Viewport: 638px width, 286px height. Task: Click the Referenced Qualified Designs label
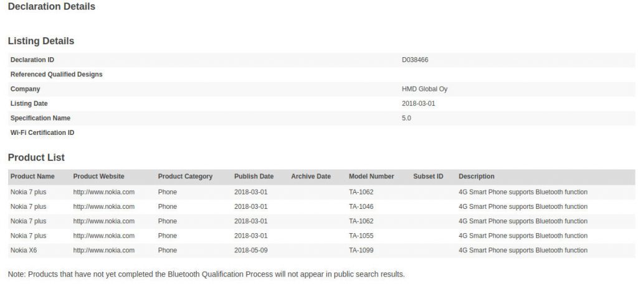point(56,75)
